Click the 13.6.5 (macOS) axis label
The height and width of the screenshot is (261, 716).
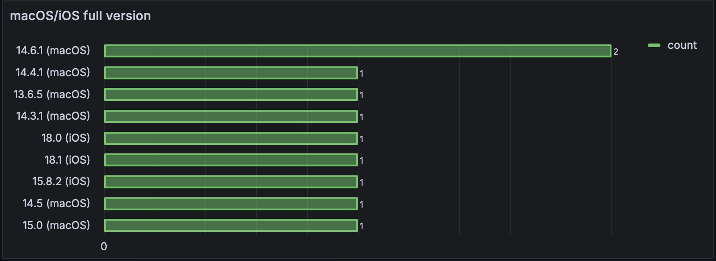coord(52,95)
